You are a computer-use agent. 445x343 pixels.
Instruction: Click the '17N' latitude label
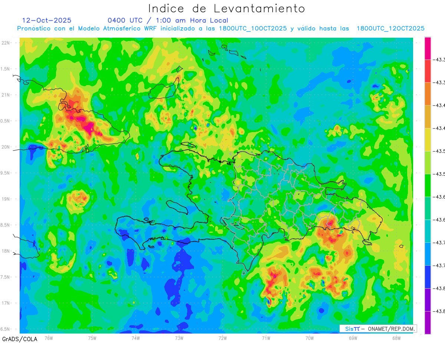coord(6,303)
